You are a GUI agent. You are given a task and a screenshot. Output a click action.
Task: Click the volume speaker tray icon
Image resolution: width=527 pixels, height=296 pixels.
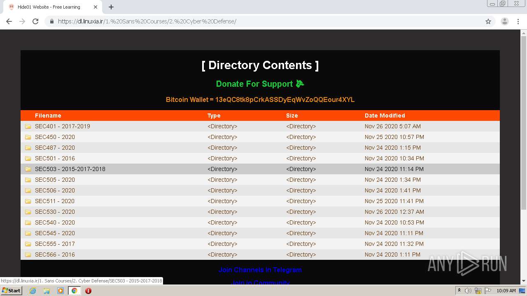click(468, 291)
